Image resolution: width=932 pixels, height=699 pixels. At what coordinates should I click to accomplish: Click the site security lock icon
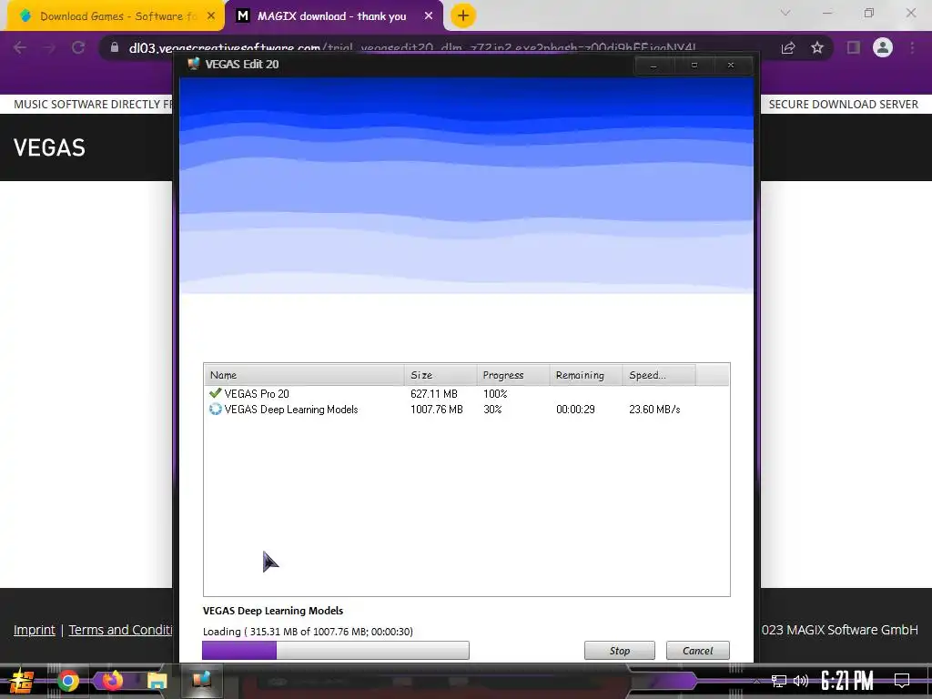coord(115,47)
